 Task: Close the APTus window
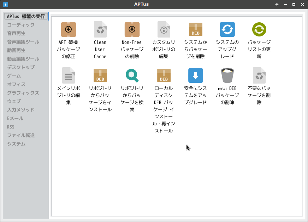pyautogui.click(x=302, y=5)
